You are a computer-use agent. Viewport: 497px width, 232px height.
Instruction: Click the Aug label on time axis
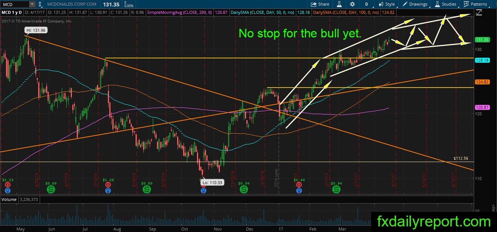pyautogui.click(x=117, y=228)
